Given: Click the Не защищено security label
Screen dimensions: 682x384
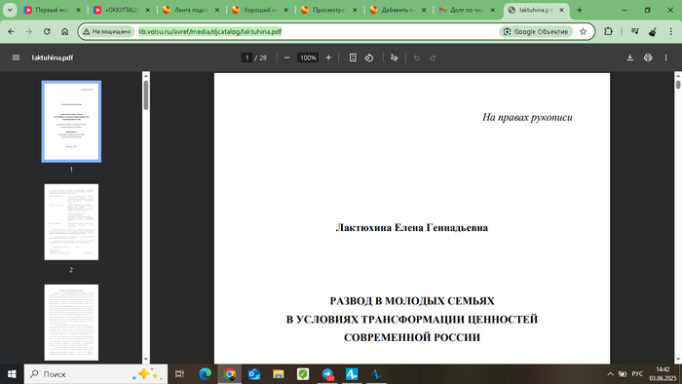Looking at the screenshot, I should (107, 31).
